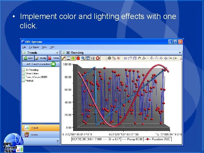Click the table layout icon beside the pencil

(68, 58)
